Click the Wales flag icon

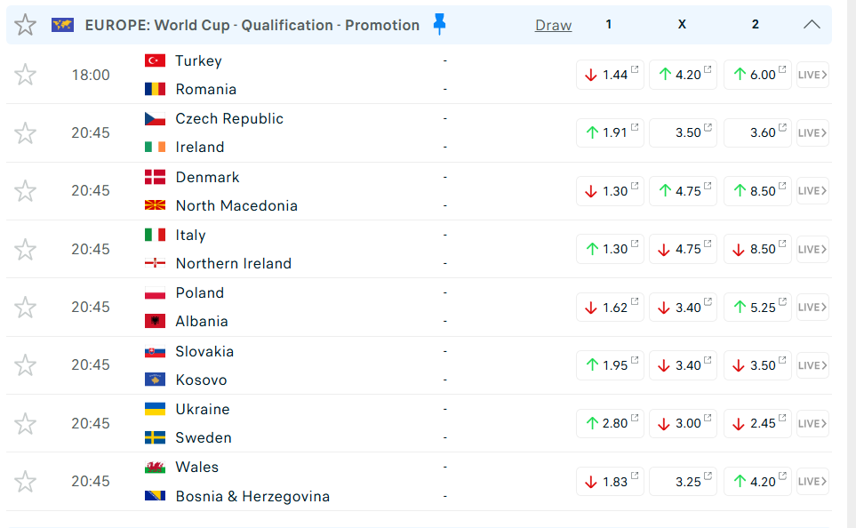click(155, 467)
